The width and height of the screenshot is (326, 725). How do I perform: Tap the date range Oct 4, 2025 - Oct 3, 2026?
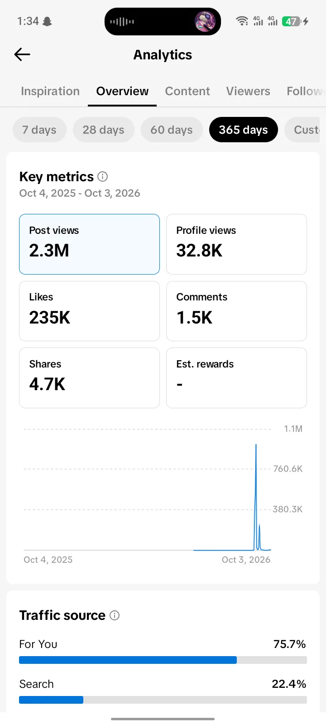pyautogui.click(x=80, y=193)
